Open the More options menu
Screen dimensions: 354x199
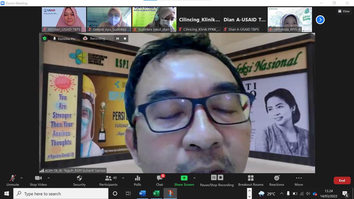tap(298, 180)
